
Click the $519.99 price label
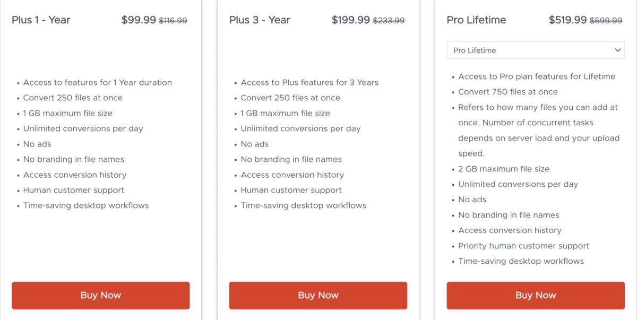click(x=567, y=20)
